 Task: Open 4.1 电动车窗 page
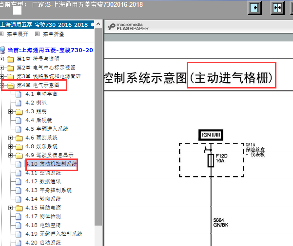pyautogui.click(x=41, y=94)
